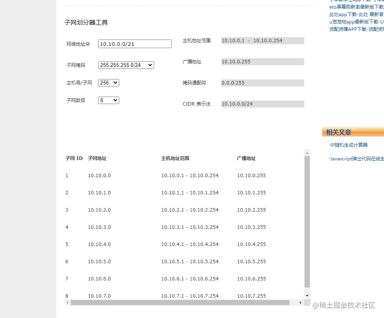
Task: Click host range 10.10.6.1 - 10.10.6.254
Action: coord(190,278)
